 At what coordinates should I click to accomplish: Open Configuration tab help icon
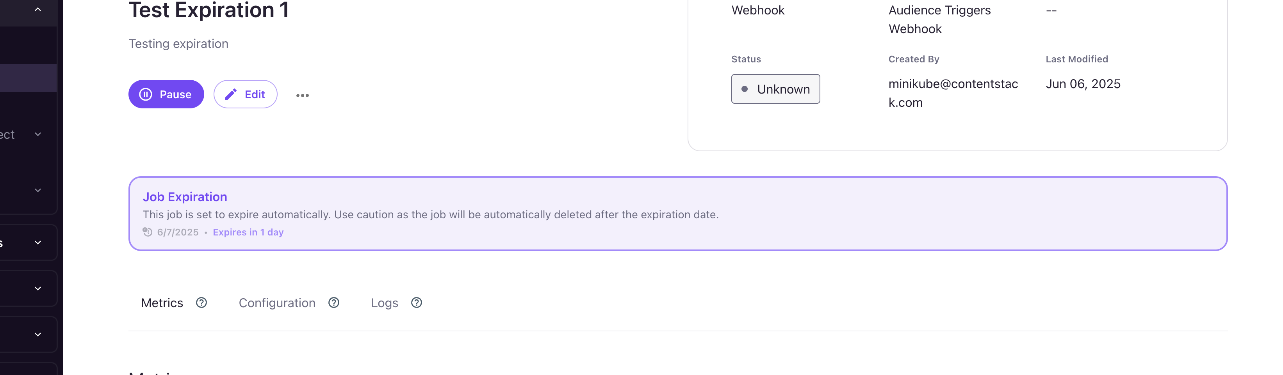coord(334,303)
